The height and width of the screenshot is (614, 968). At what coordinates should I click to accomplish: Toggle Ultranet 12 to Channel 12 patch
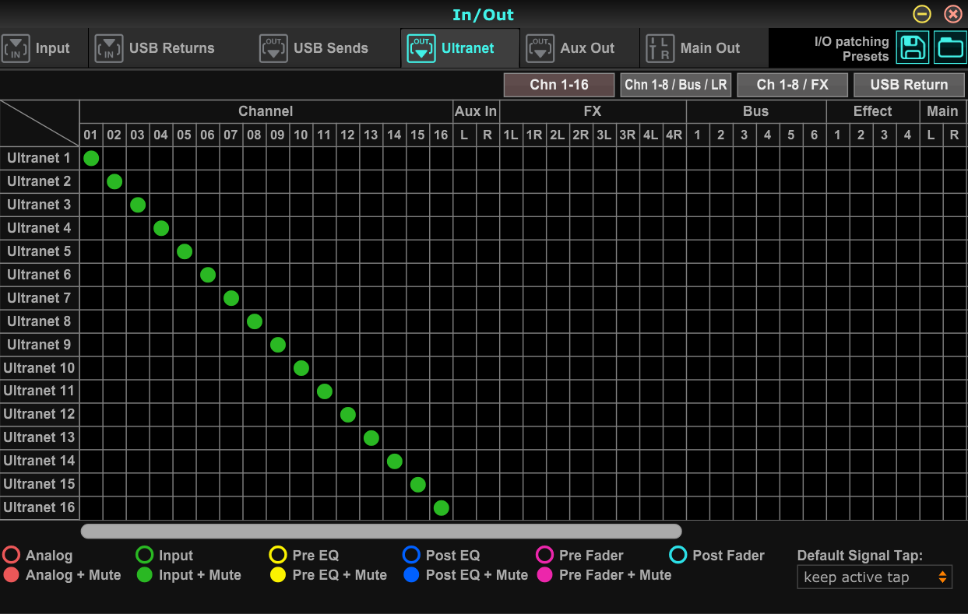pos(348,414)
